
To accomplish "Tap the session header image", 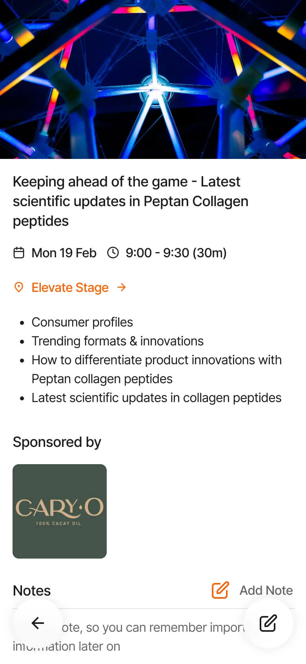I will tap(153, 79).
